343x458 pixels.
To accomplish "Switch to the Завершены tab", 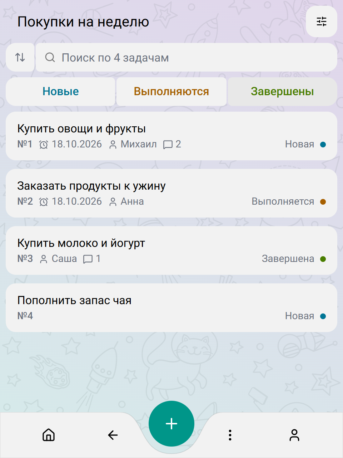I will pos(282,92).
